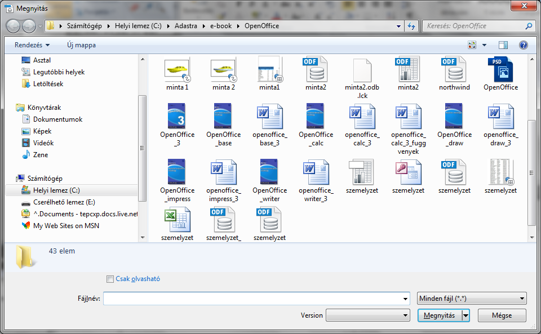Select the szemelyzet_ ODF database file
Viewport: 541px width, 334px height.
[x=224, y=224]
